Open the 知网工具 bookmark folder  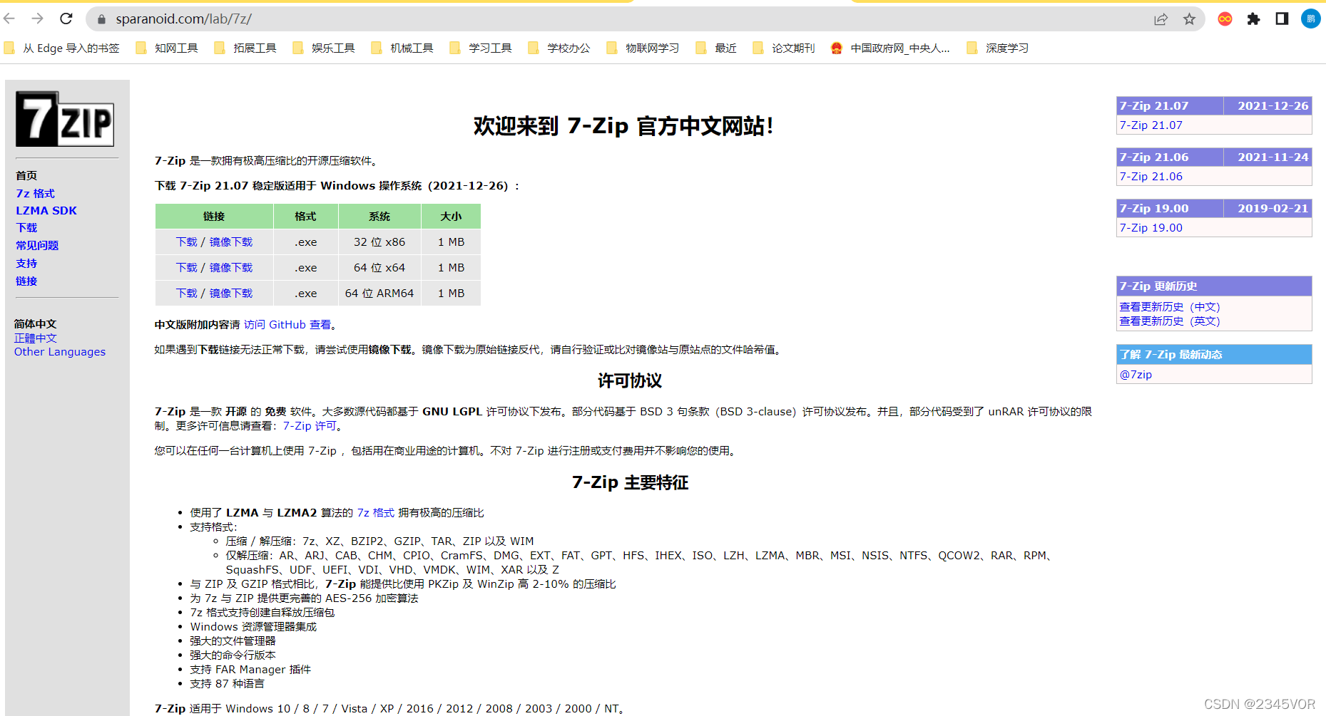click(x=168, y=48)
